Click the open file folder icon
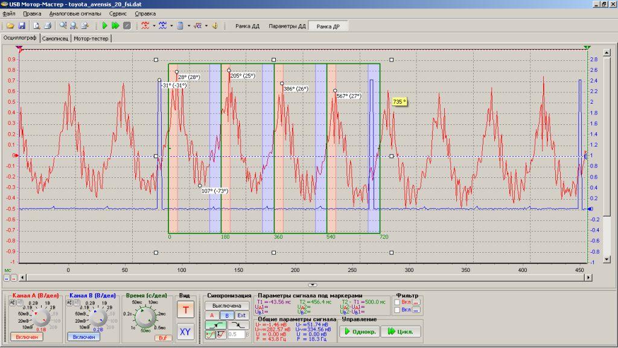Viewport: 618px width, 348px height. pos(10,26)
